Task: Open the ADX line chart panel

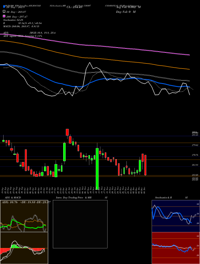Action: 24,216
